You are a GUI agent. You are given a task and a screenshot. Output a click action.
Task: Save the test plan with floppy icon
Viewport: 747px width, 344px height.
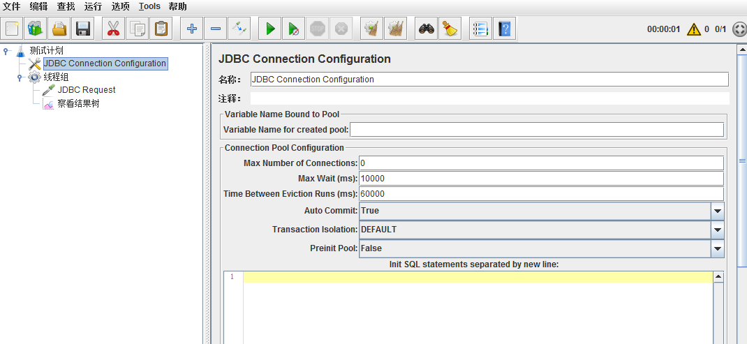(x=83, y=29)
